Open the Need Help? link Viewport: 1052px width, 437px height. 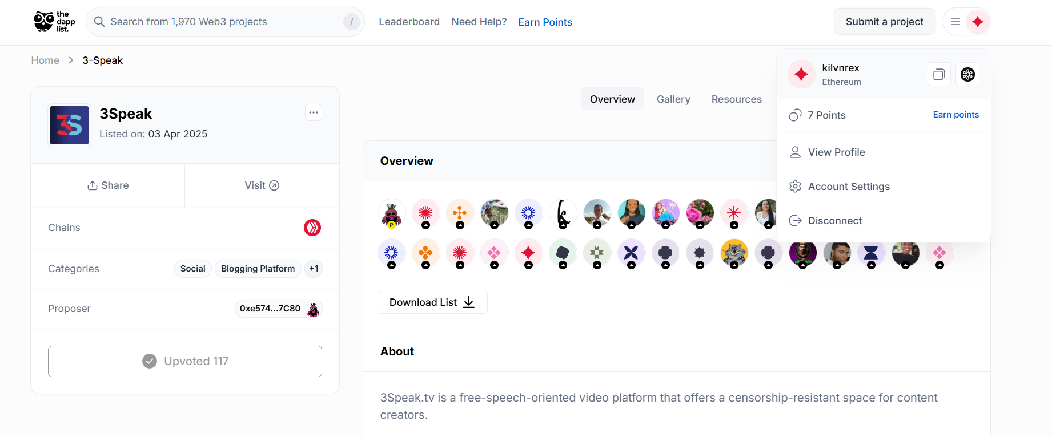[479, 22]
